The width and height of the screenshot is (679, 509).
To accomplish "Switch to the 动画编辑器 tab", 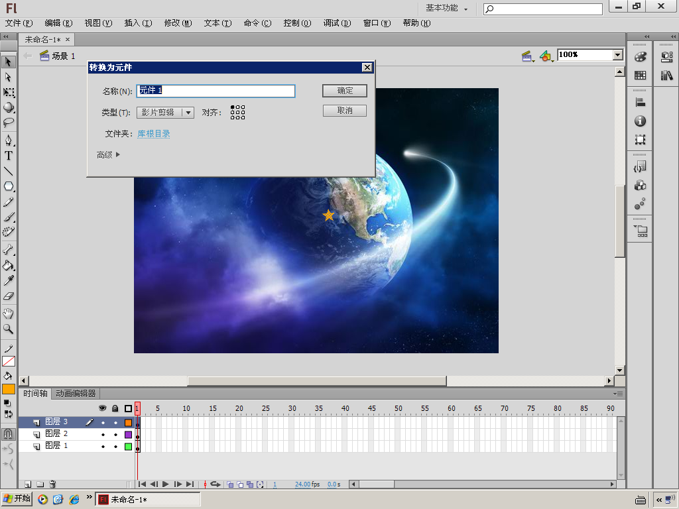I will point(75,394).
